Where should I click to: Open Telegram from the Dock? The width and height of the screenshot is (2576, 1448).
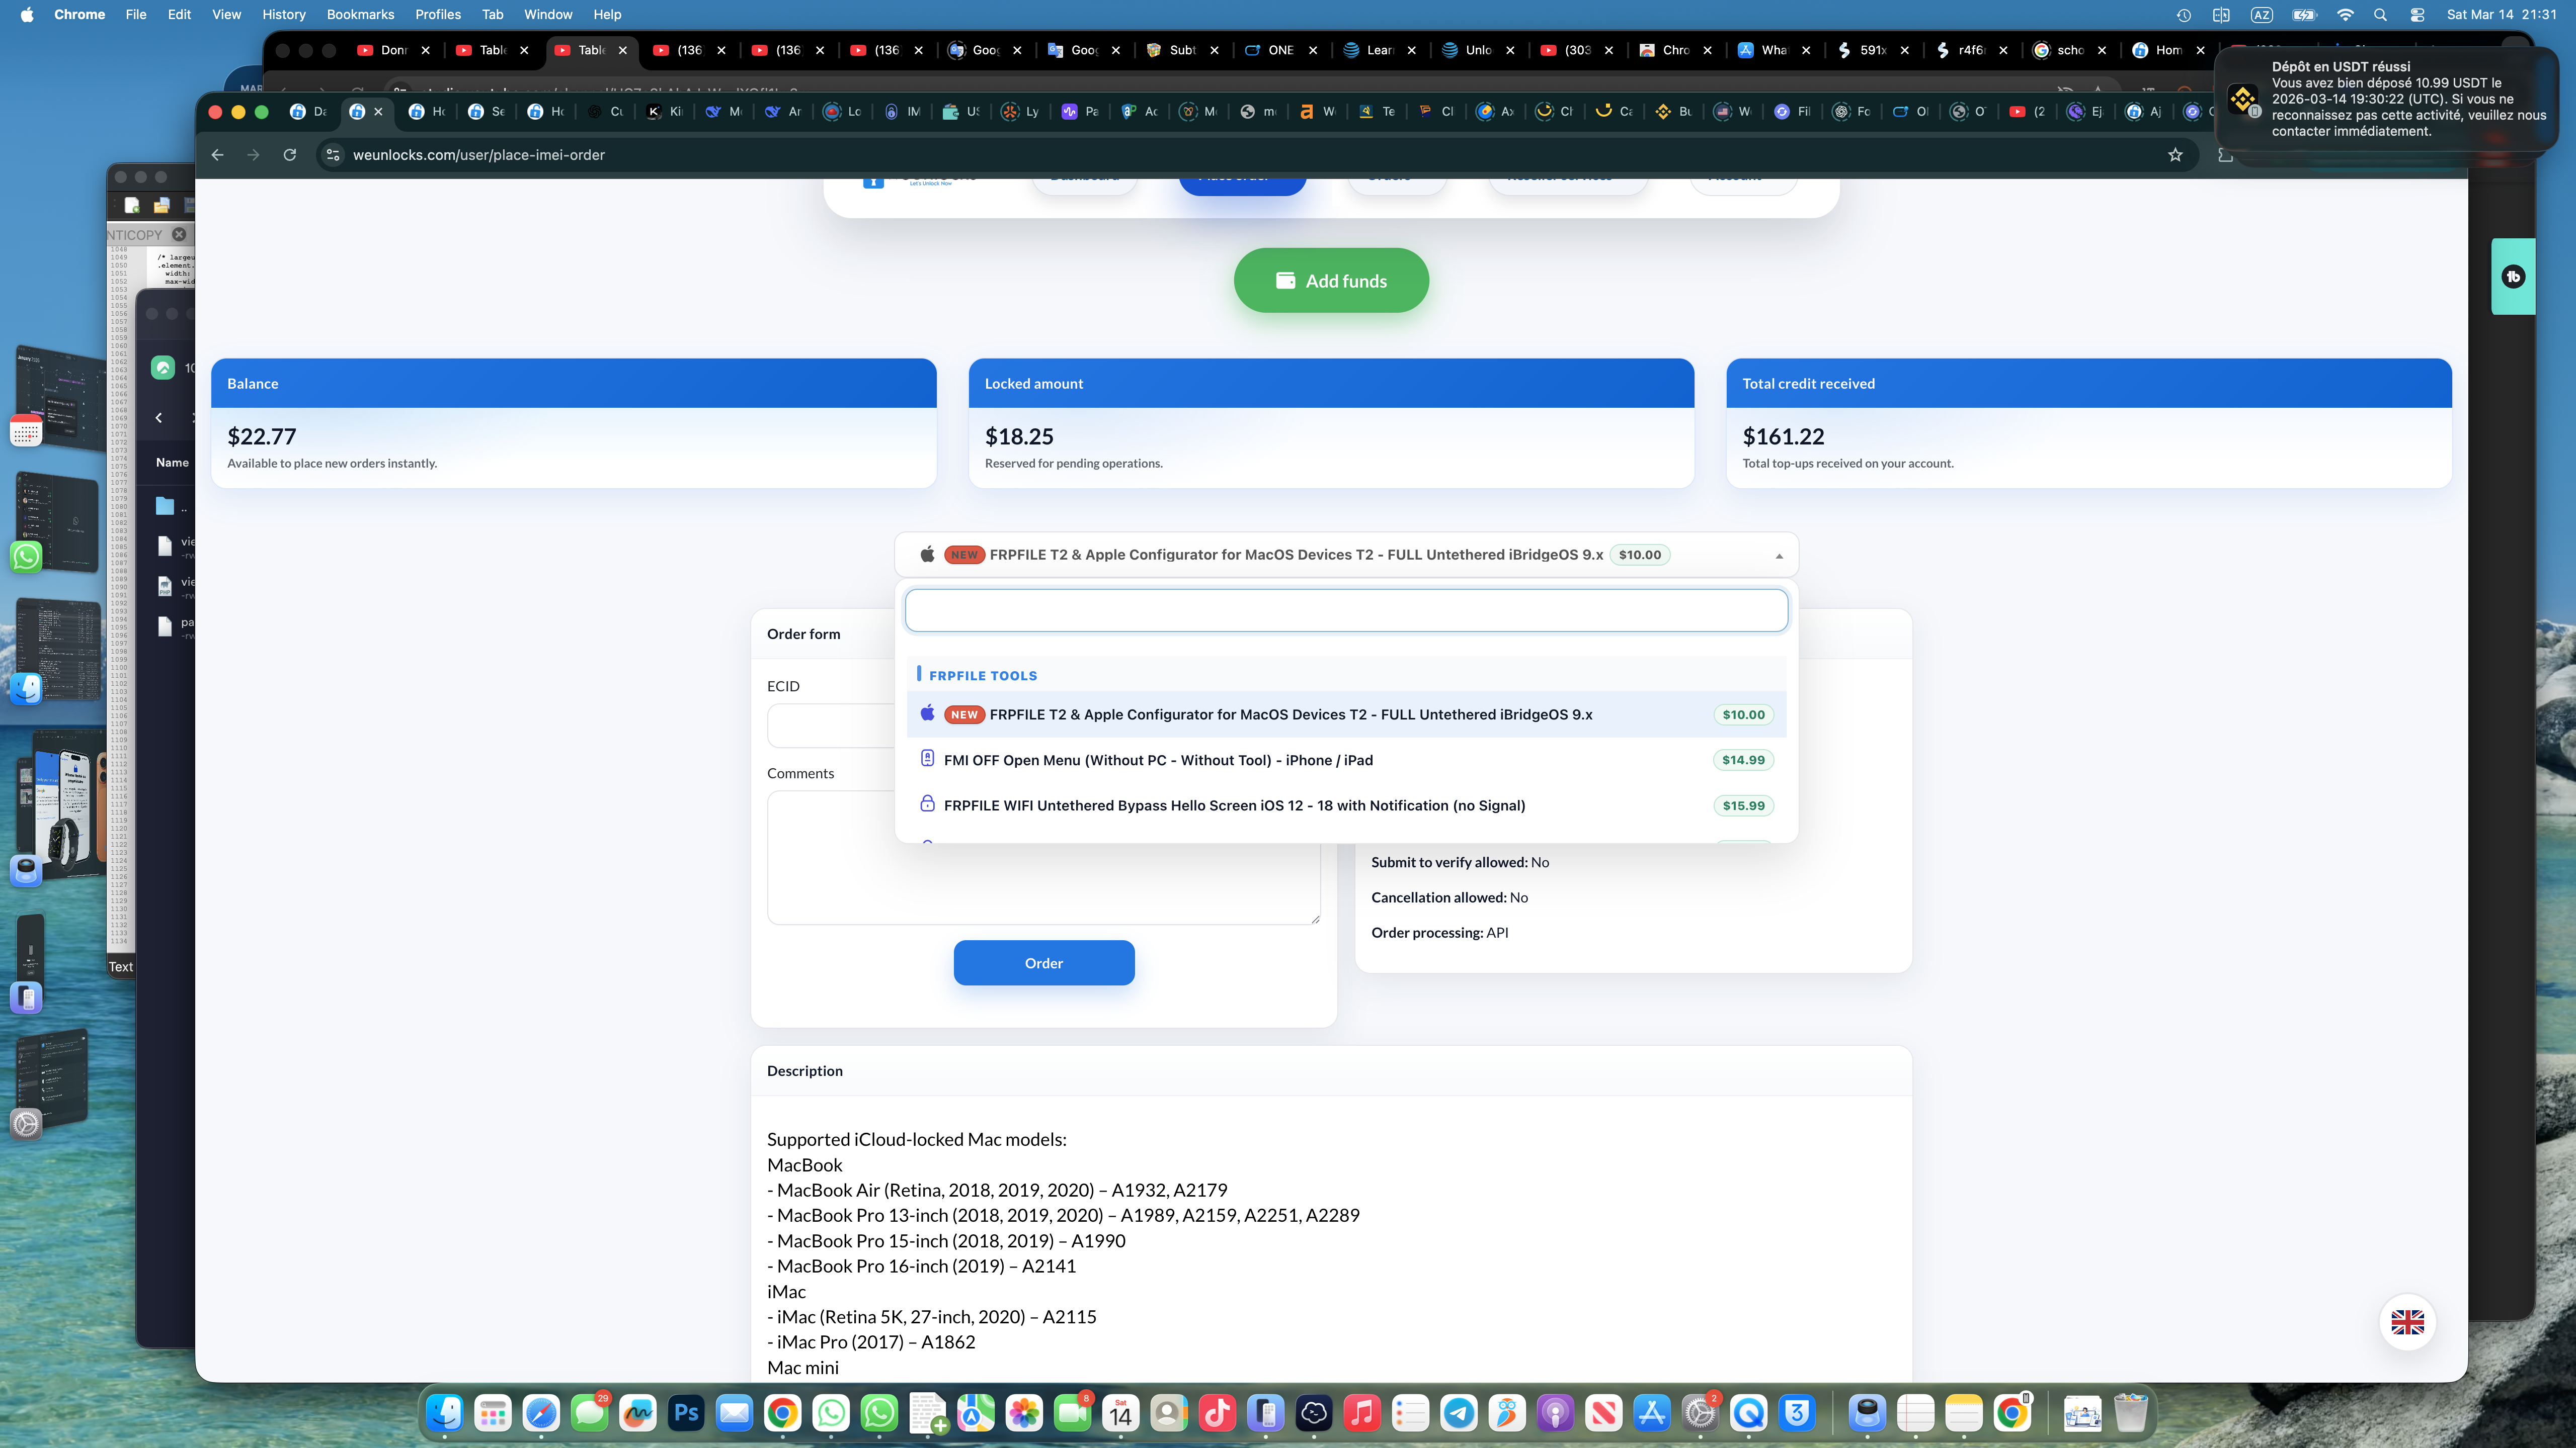(x=1459, y=1412)
